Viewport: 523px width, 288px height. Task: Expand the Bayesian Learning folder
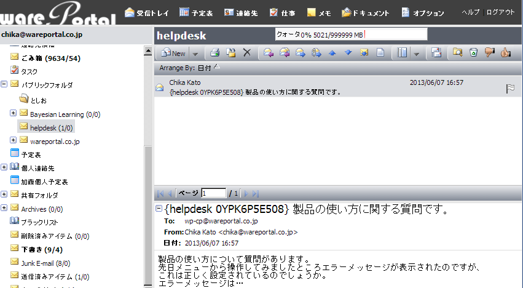tap(13, 113)
